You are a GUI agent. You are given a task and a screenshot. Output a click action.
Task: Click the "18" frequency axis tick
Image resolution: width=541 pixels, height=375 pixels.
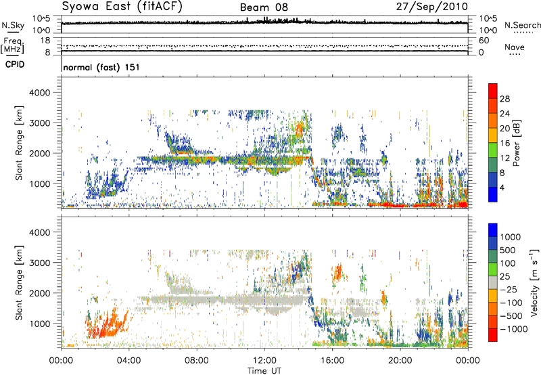pos(45,41)
